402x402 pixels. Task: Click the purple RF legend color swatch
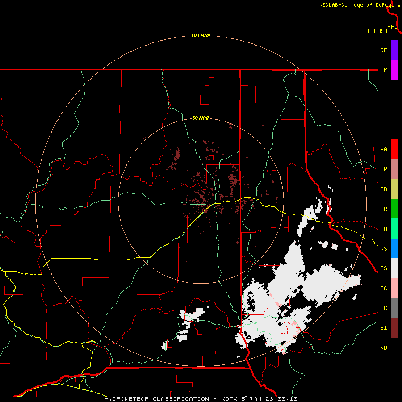tap(394, 50)
